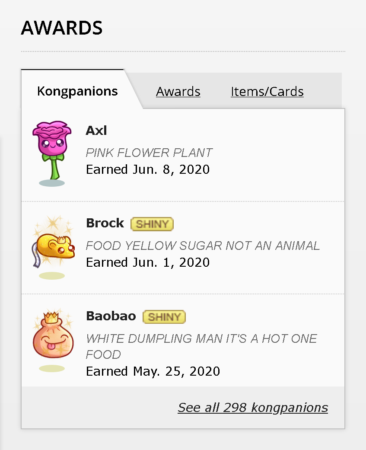Open the Awards tab
The width and height of the screenshot is (366, 450).
(x=178, y=92)
